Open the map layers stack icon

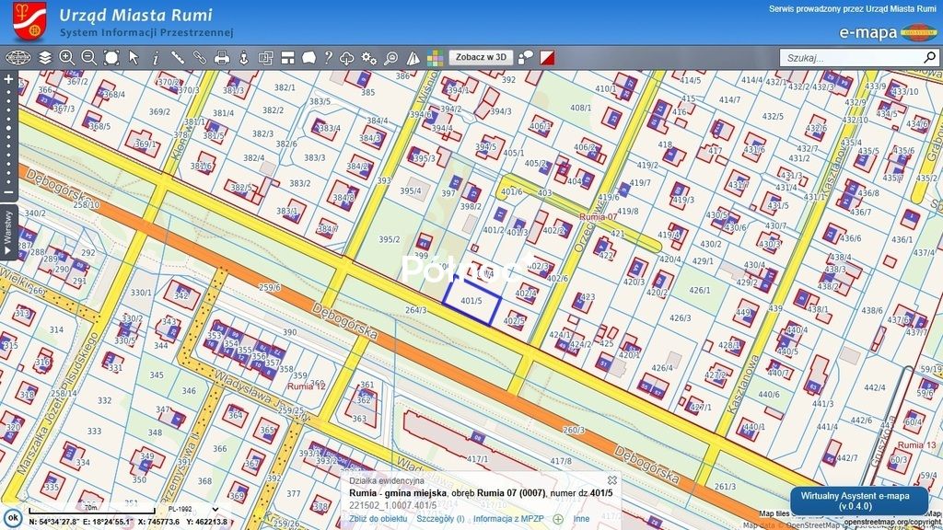point(45,58)
